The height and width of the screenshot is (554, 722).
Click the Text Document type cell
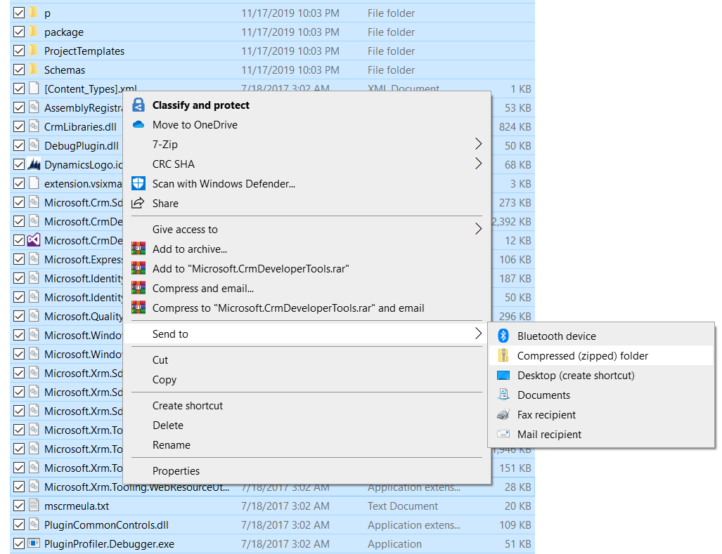[x=402, y=506]
